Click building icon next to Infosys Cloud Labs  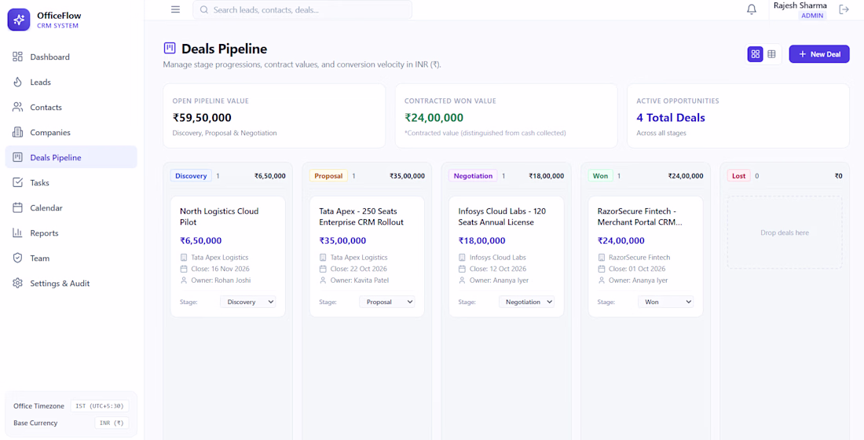click(463, 258)
